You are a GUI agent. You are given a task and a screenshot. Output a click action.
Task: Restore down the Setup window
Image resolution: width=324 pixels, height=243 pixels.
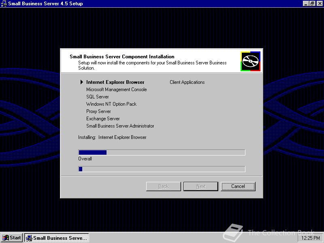pyautogui.click(x=312, y=4)
